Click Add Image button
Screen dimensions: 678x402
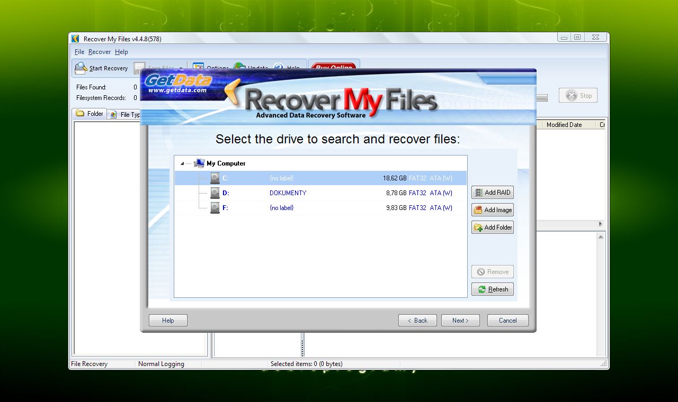493,210
